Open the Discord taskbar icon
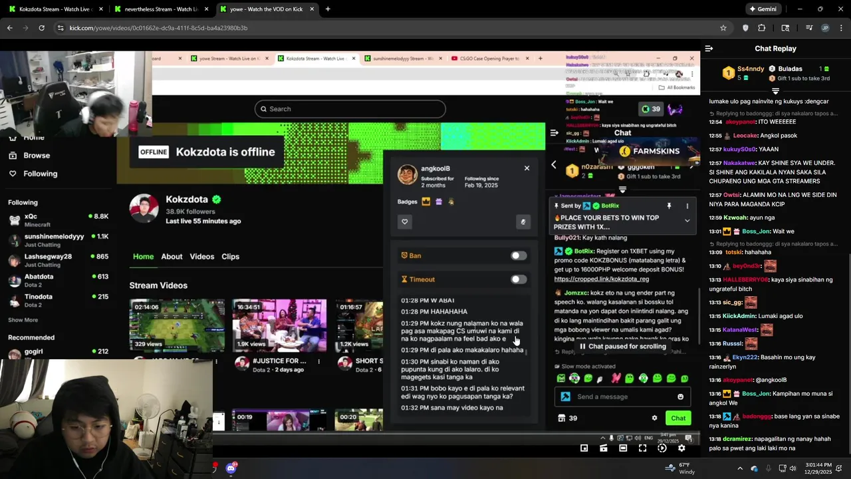Screen dimensions: 851x479 pyautogui.click(x=231, y=468)
